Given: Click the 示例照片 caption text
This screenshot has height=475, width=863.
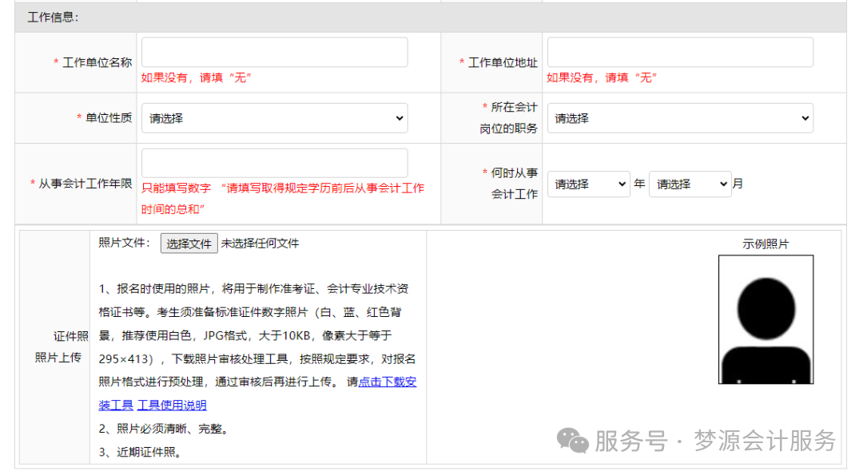Looking at the screenshot, I should tap(765, 243).
